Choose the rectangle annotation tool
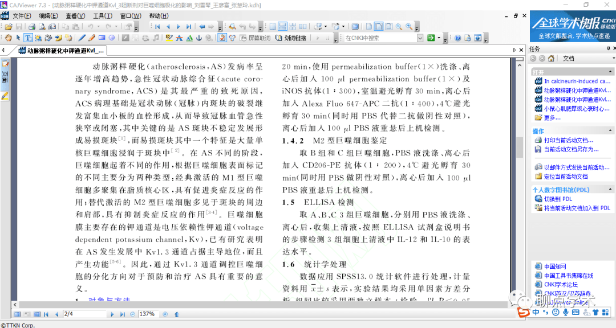 tap(102, 38)
